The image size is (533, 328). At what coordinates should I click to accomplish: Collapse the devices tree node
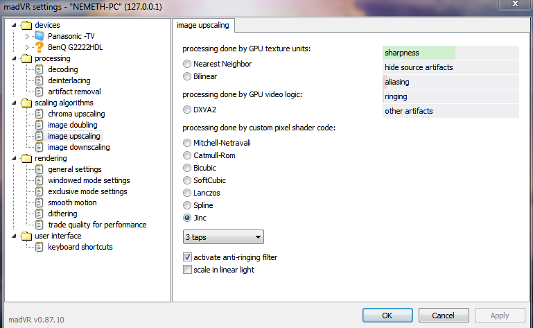tap(14, 25)
